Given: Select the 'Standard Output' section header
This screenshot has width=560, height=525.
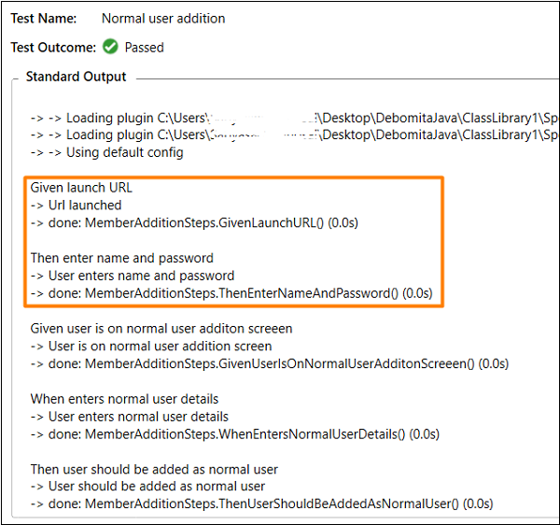Looking at the screenshot, I should point(76,77).
